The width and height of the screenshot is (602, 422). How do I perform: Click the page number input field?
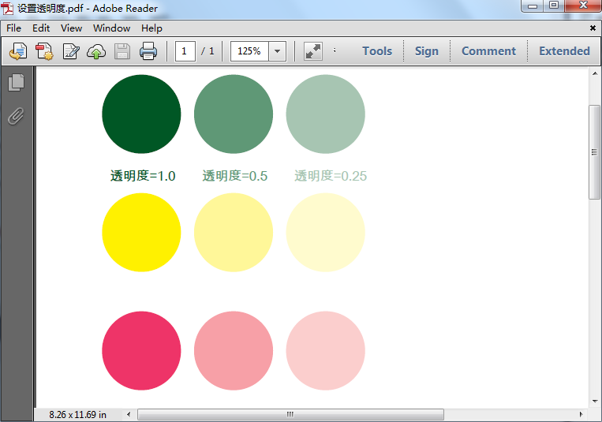tap(185, 51)
